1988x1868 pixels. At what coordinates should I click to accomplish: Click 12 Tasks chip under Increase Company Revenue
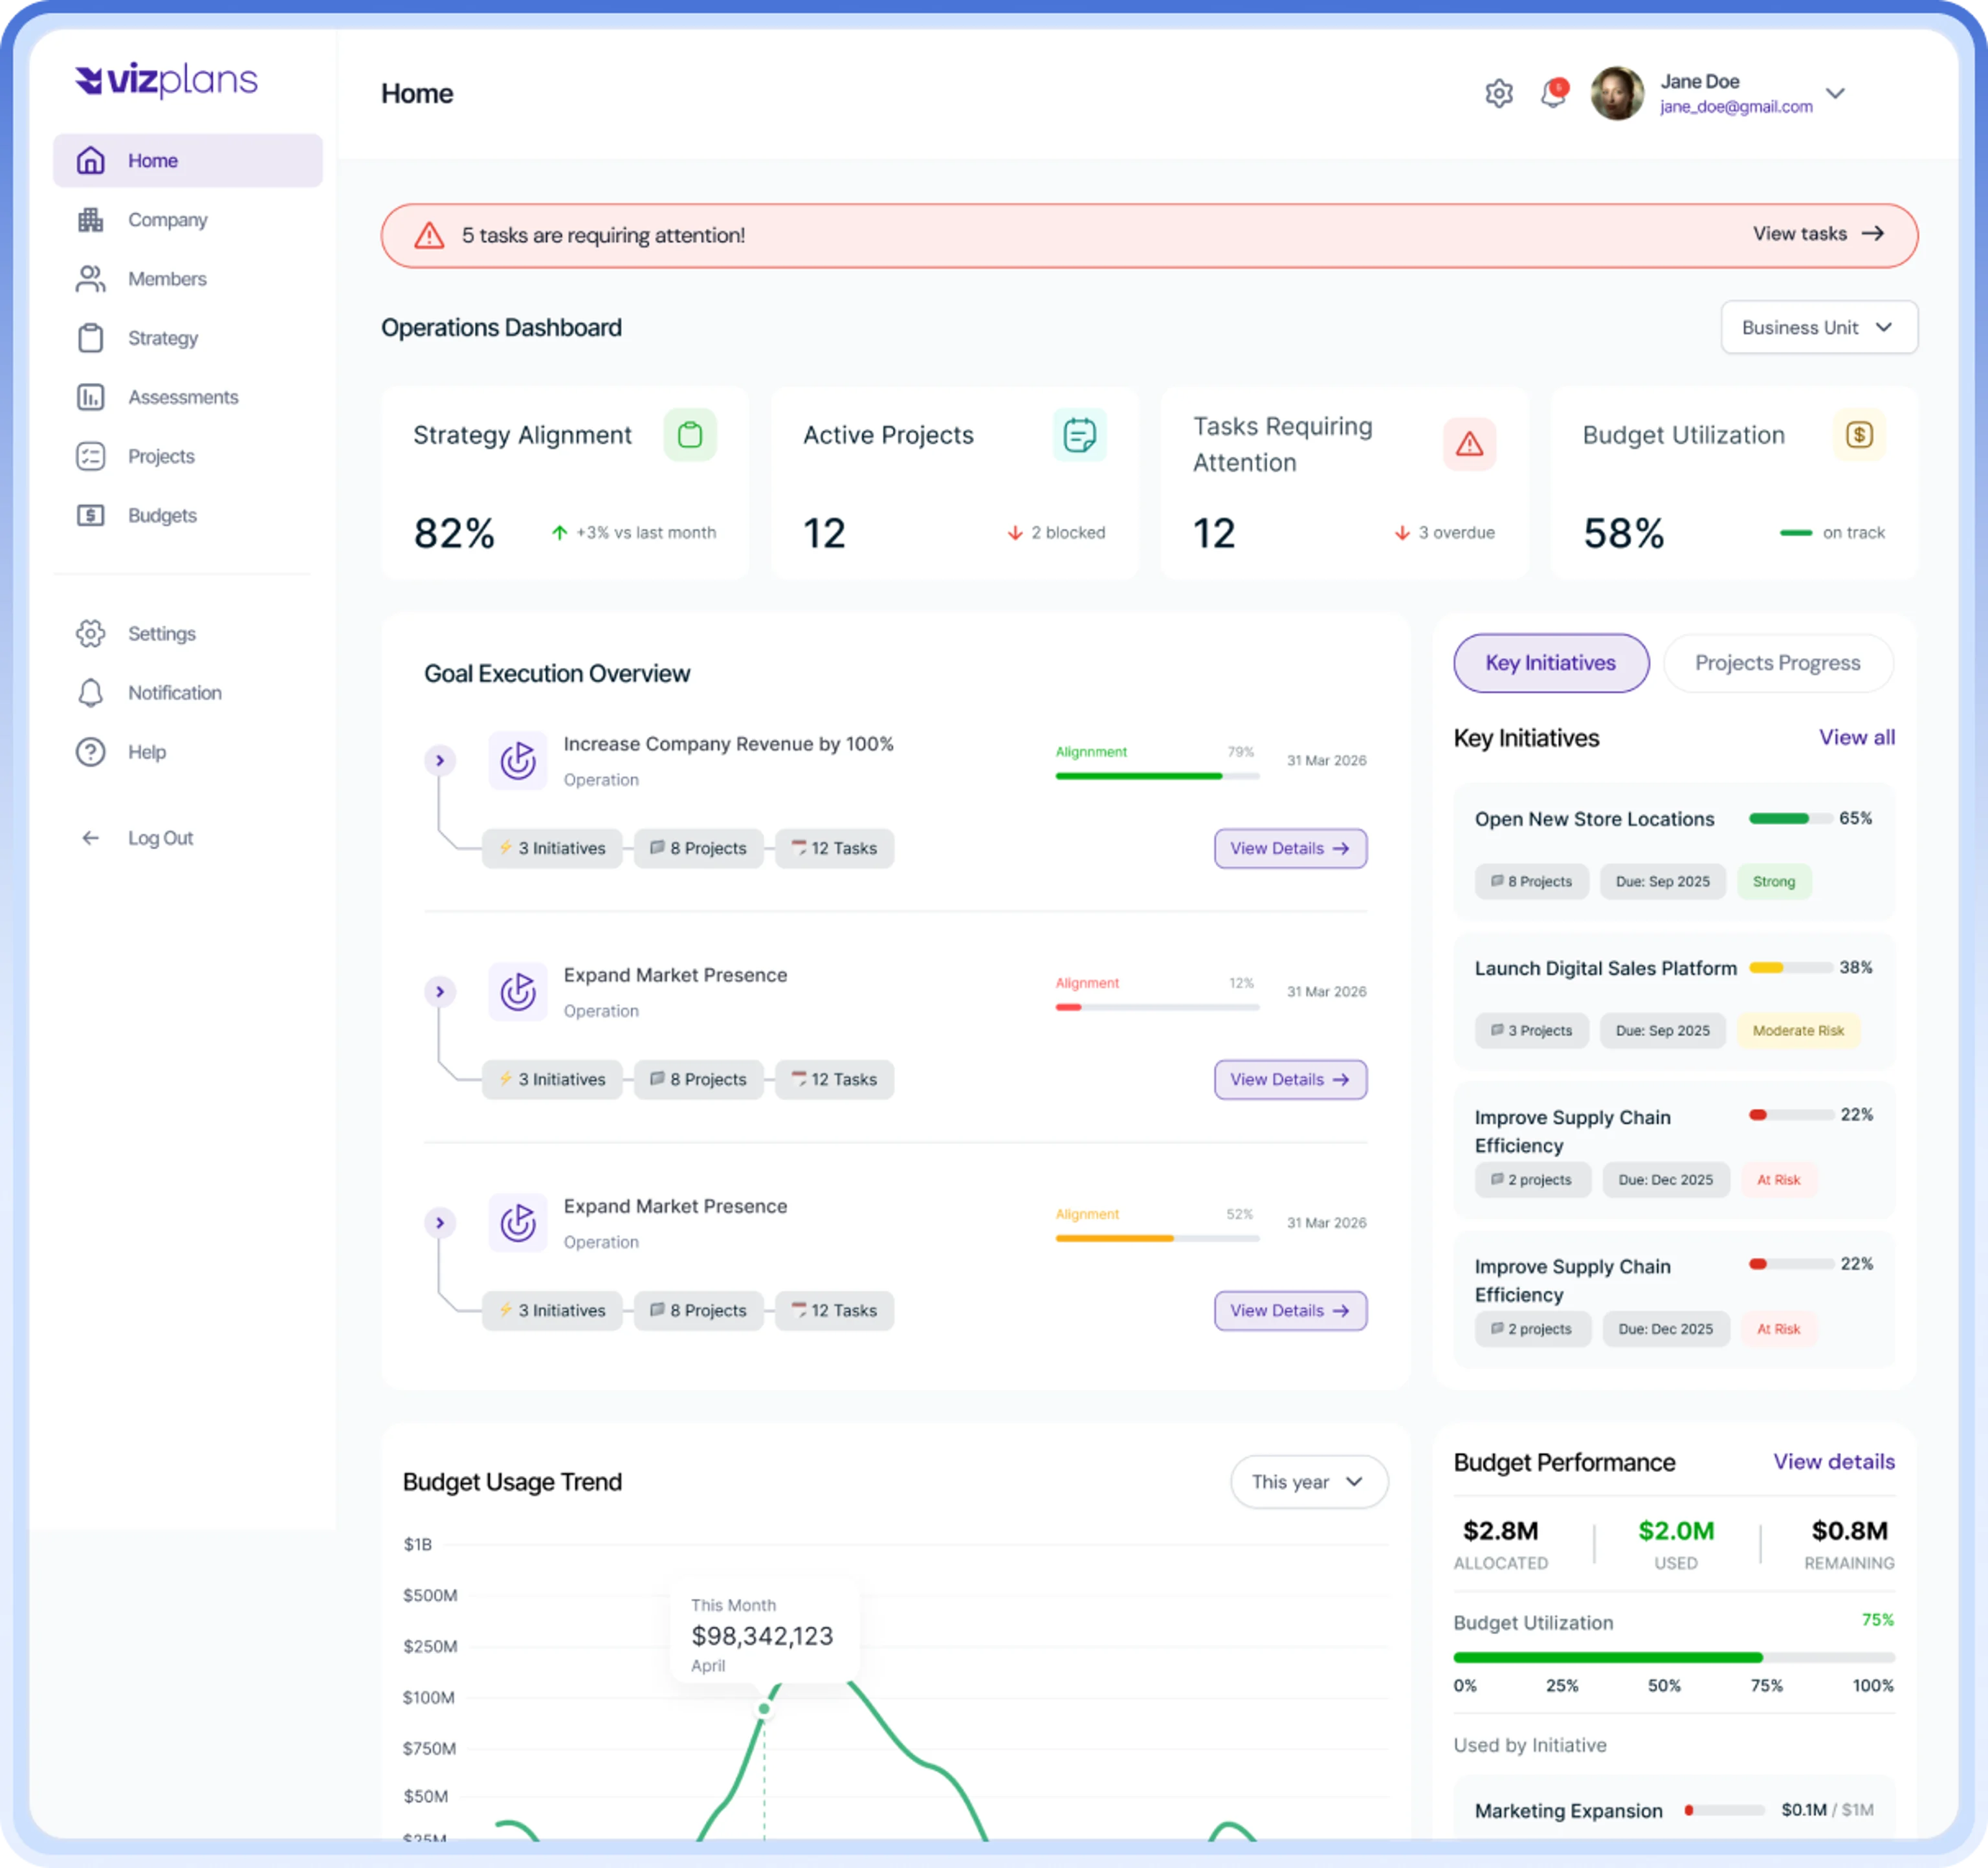(x=834, y=848)
